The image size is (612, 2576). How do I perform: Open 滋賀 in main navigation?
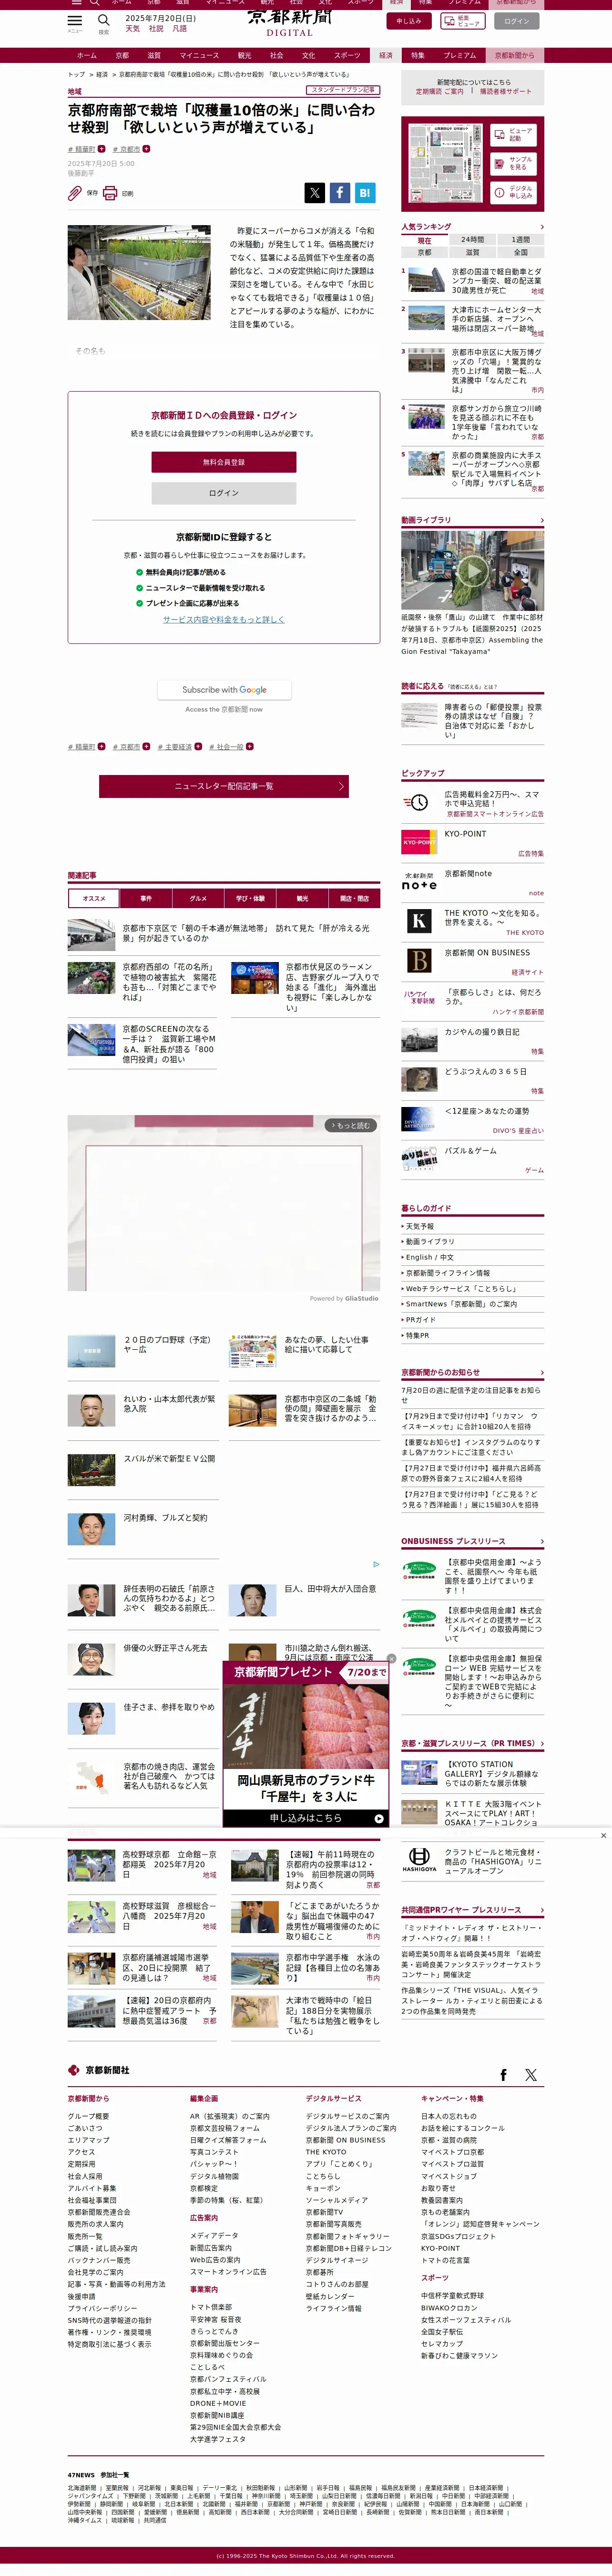coord(154,56)
